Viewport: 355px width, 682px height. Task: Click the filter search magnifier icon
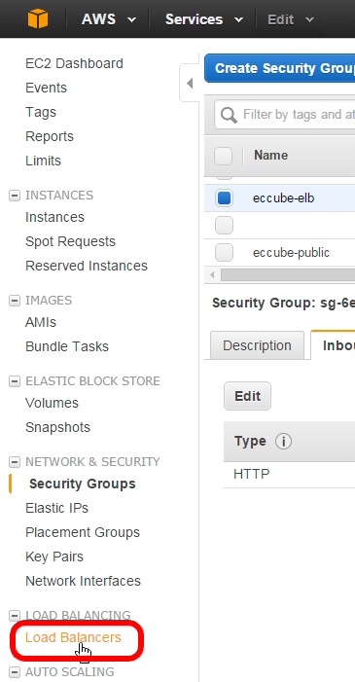click(x=229, y=115)
